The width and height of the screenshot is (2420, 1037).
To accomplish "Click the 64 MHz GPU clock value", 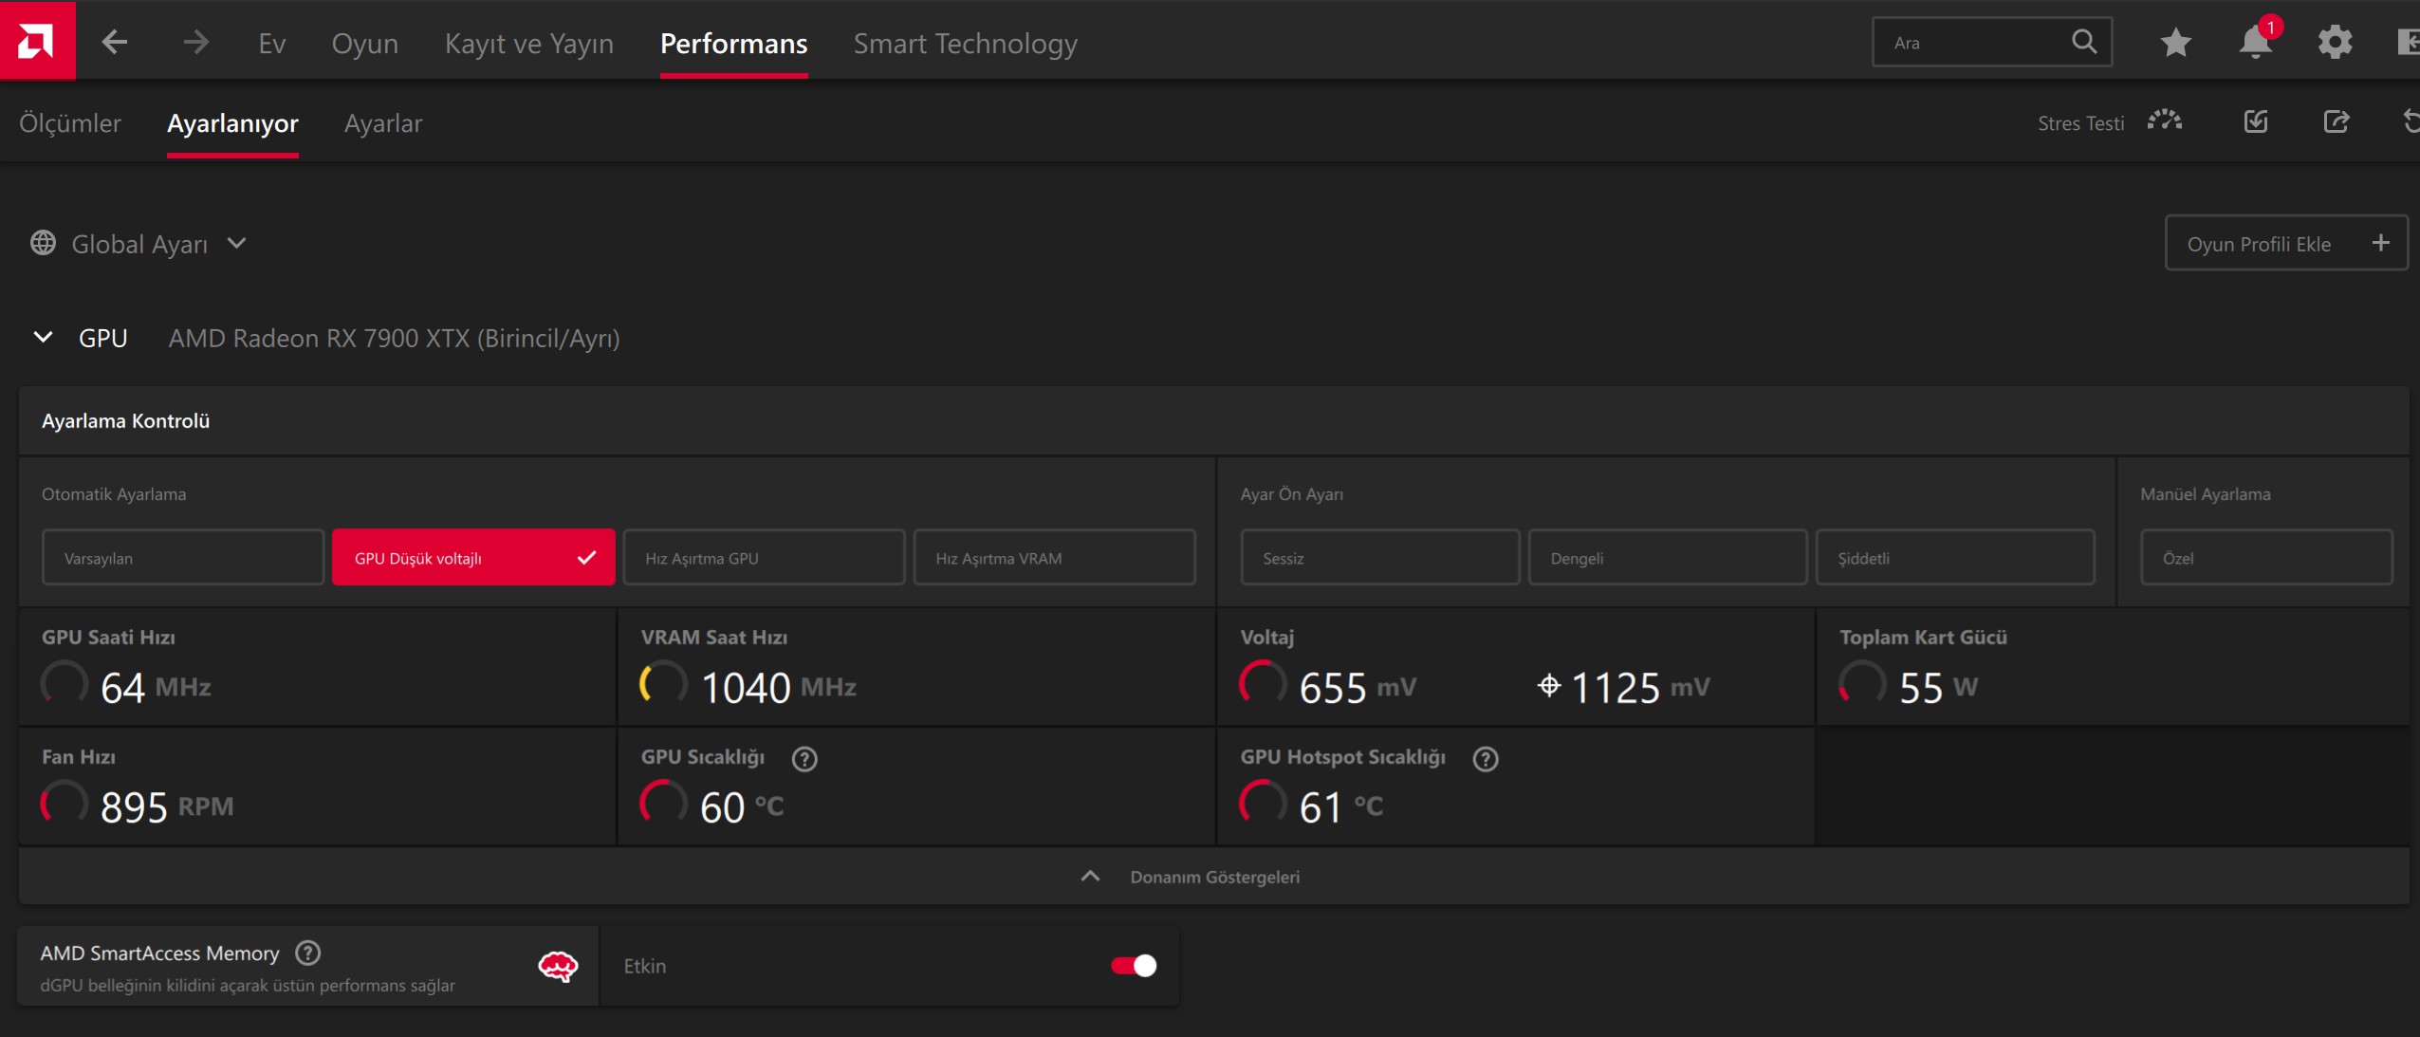I will (156, 687).
